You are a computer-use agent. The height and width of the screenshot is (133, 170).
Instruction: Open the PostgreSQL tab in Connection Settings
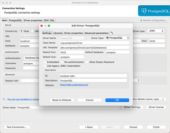click(x=15, y=20)
